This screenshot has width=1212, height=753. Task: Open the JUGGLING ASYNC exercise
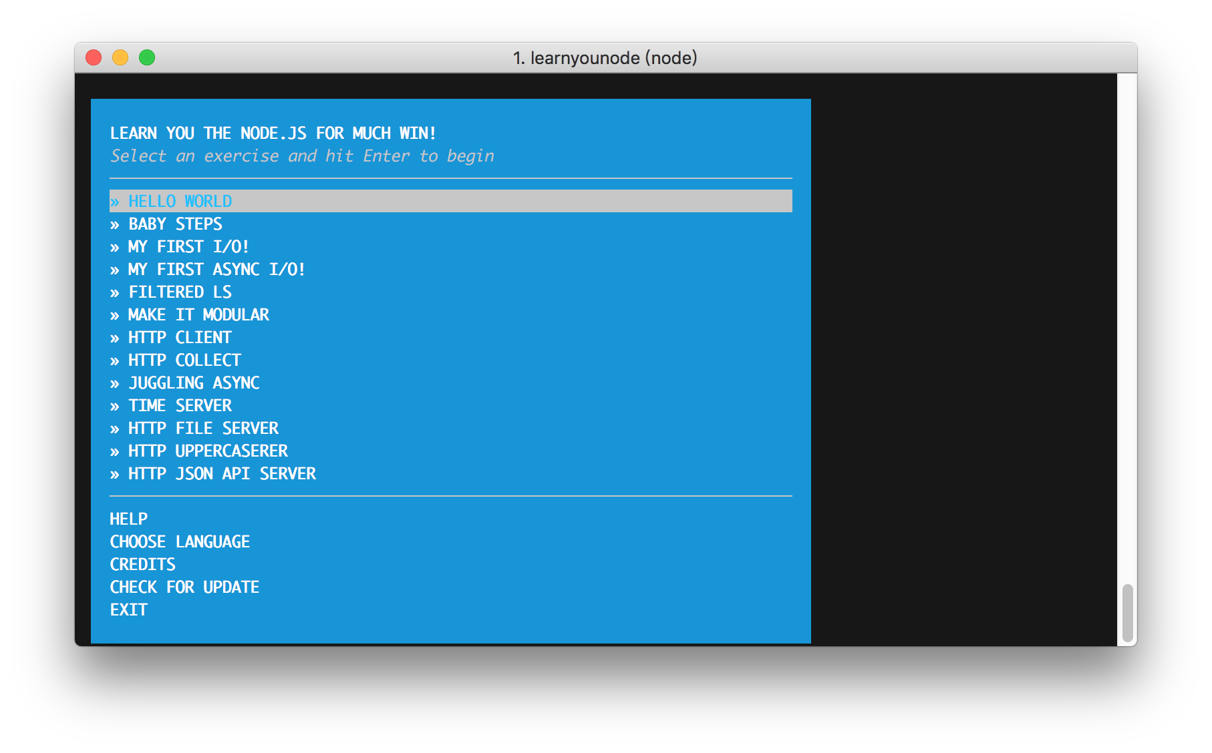point(194,383)
